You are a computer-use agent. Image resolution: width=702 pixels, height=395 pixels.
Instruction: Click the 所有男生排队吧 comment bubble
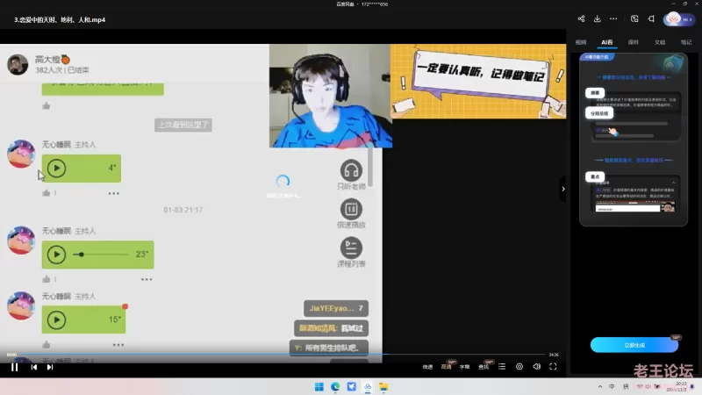pyautogui.click(x=329, y=348)
